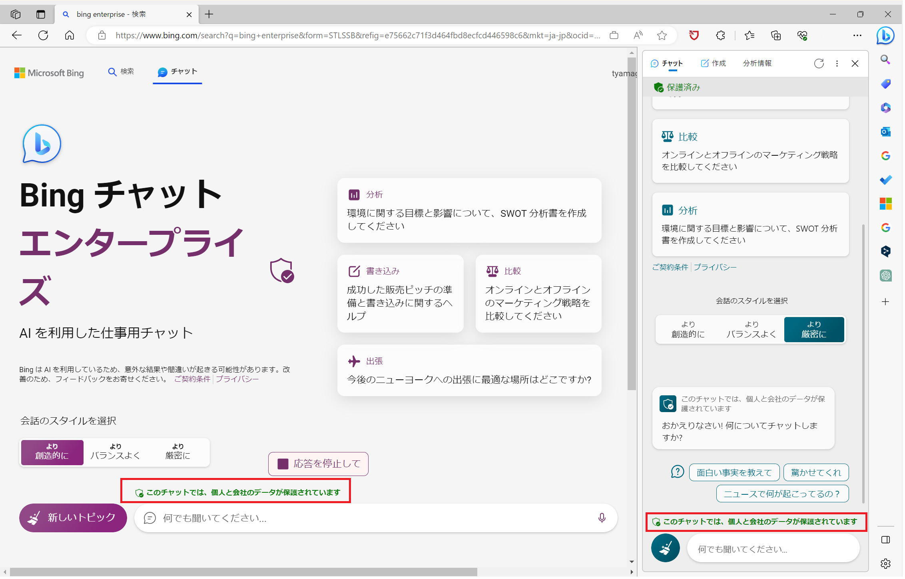Click the 応答を停止して button
Image resolution: width=905 pixels, height=579 pixels.
(x=318, y=464)
